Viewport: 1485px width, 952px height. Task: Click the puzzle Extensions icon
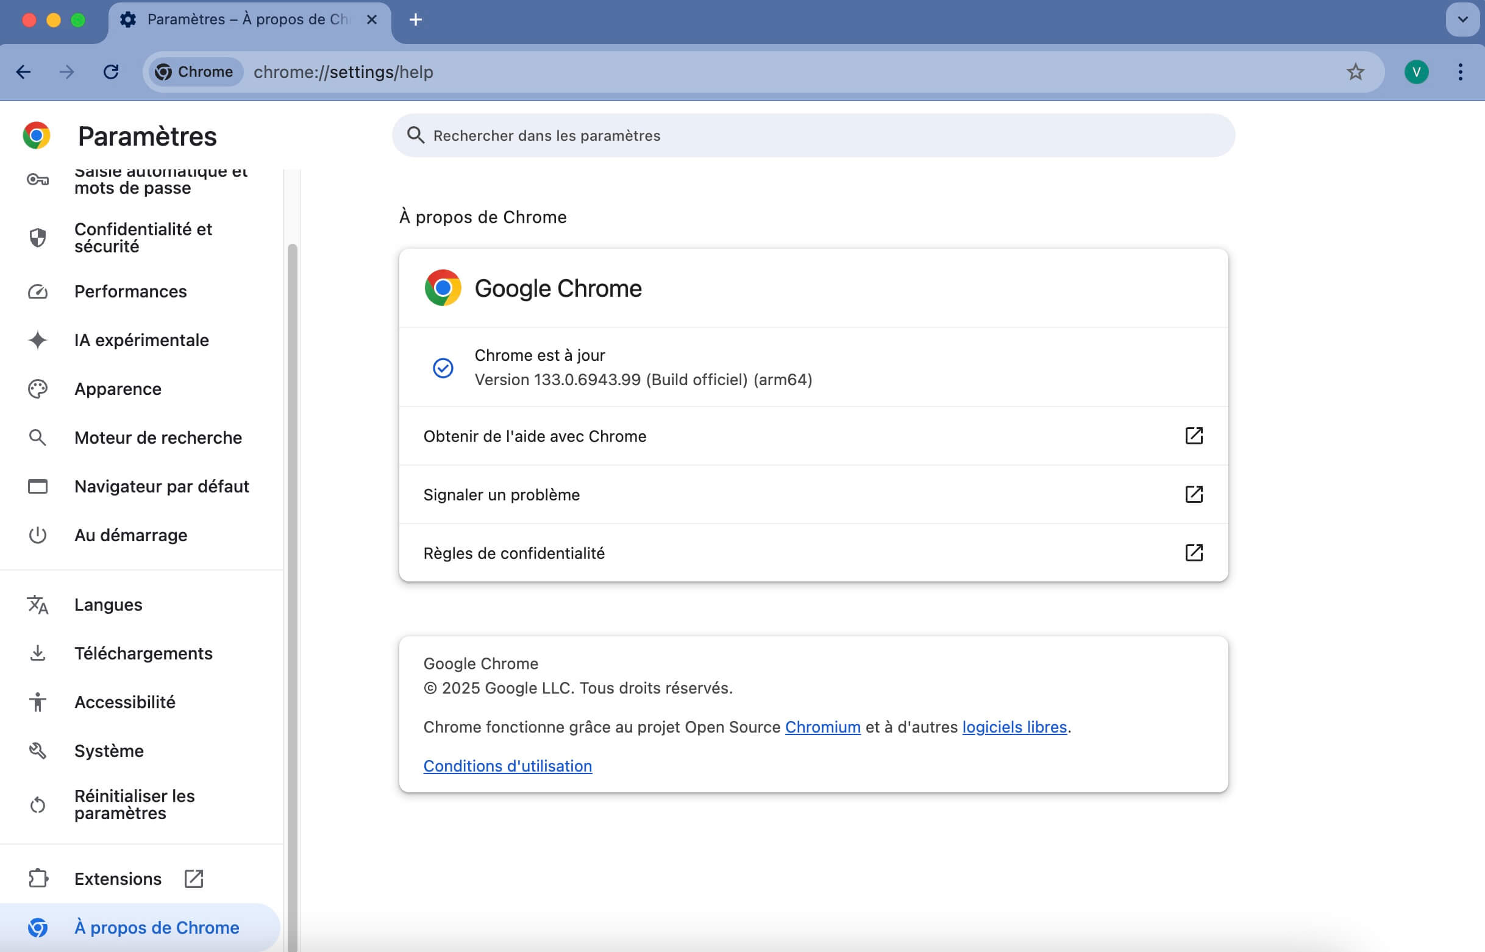pyautogui.click(x=38, y=878)
